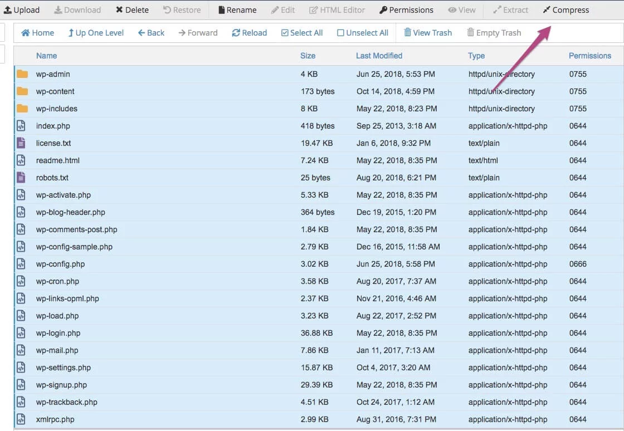Screen dimensions: 624x431
Task: Click Edit in the toolbar
Action: (x=283, y=10)
